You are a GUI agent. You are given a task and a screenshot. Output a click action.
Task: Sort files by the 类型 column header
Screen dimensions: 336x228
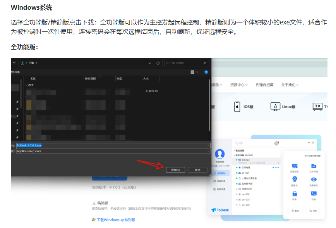point(119,79)
